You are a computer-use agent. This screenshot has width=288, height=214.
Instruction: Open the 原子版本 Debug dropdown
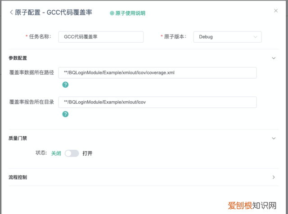point(227,37)
